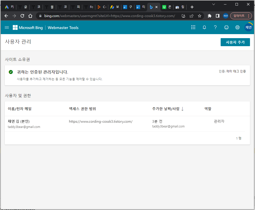The width and height of the screenshot is (255, 210).
Task: Open the Microsoft apps grid launcher
Action: pos(193,27)
